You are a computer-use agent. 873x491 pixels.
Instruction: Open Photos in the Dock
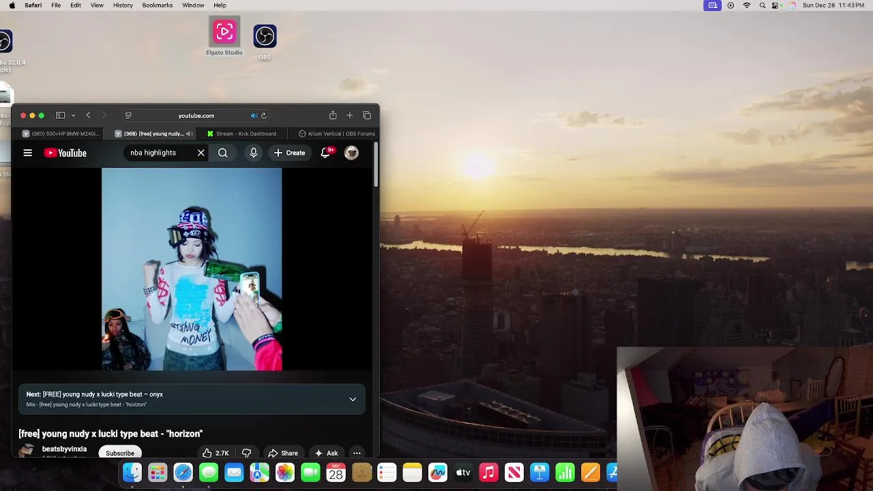point(285,473)
